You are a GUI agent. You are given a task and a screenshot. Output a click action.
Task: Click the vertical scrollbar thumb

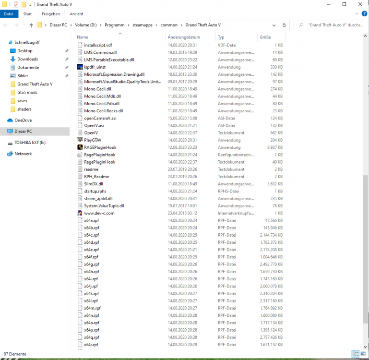tap(365, 249)
